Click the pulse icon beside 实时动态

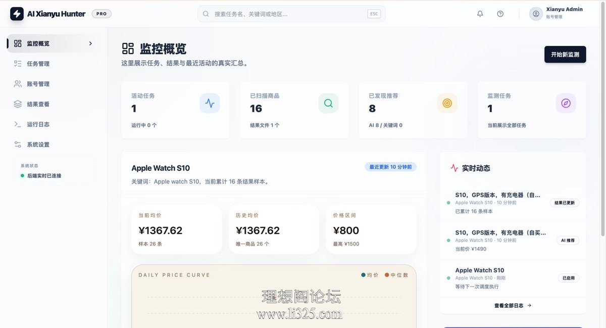(454, 168)
